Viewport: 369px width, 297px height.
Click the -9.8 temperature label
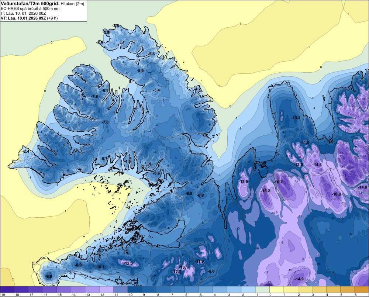(x=49, y=276)
